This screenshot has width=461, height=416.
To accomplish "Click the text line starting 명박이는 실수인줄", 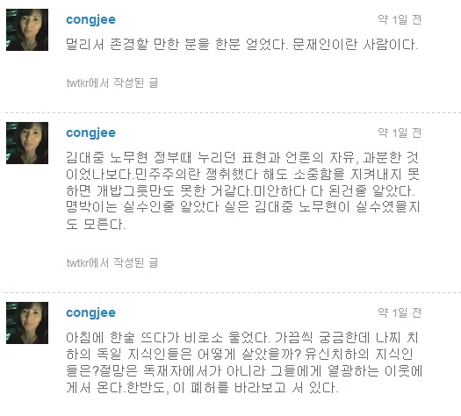I will point(243,207).
